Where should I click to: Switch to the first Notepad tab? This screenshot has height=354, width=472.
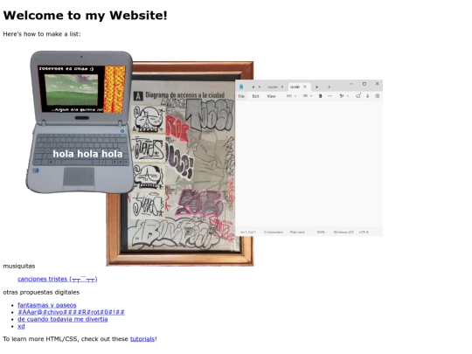point(273,87)
